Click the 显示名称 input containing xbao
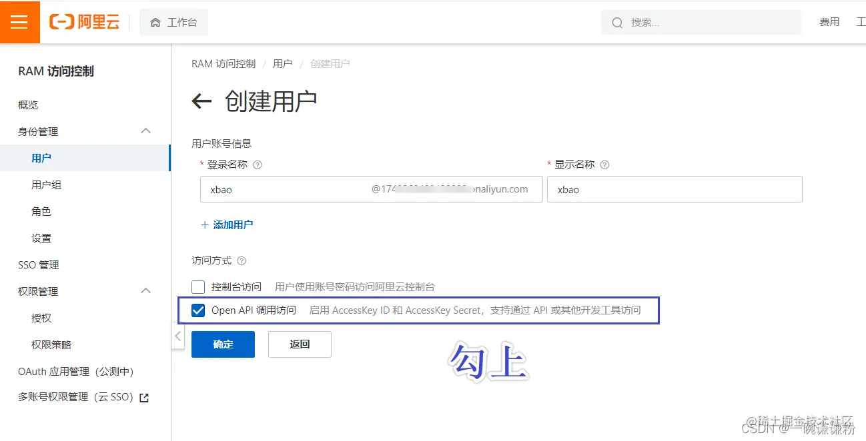This screenshot has height=441, width=866. click(675, 189)
